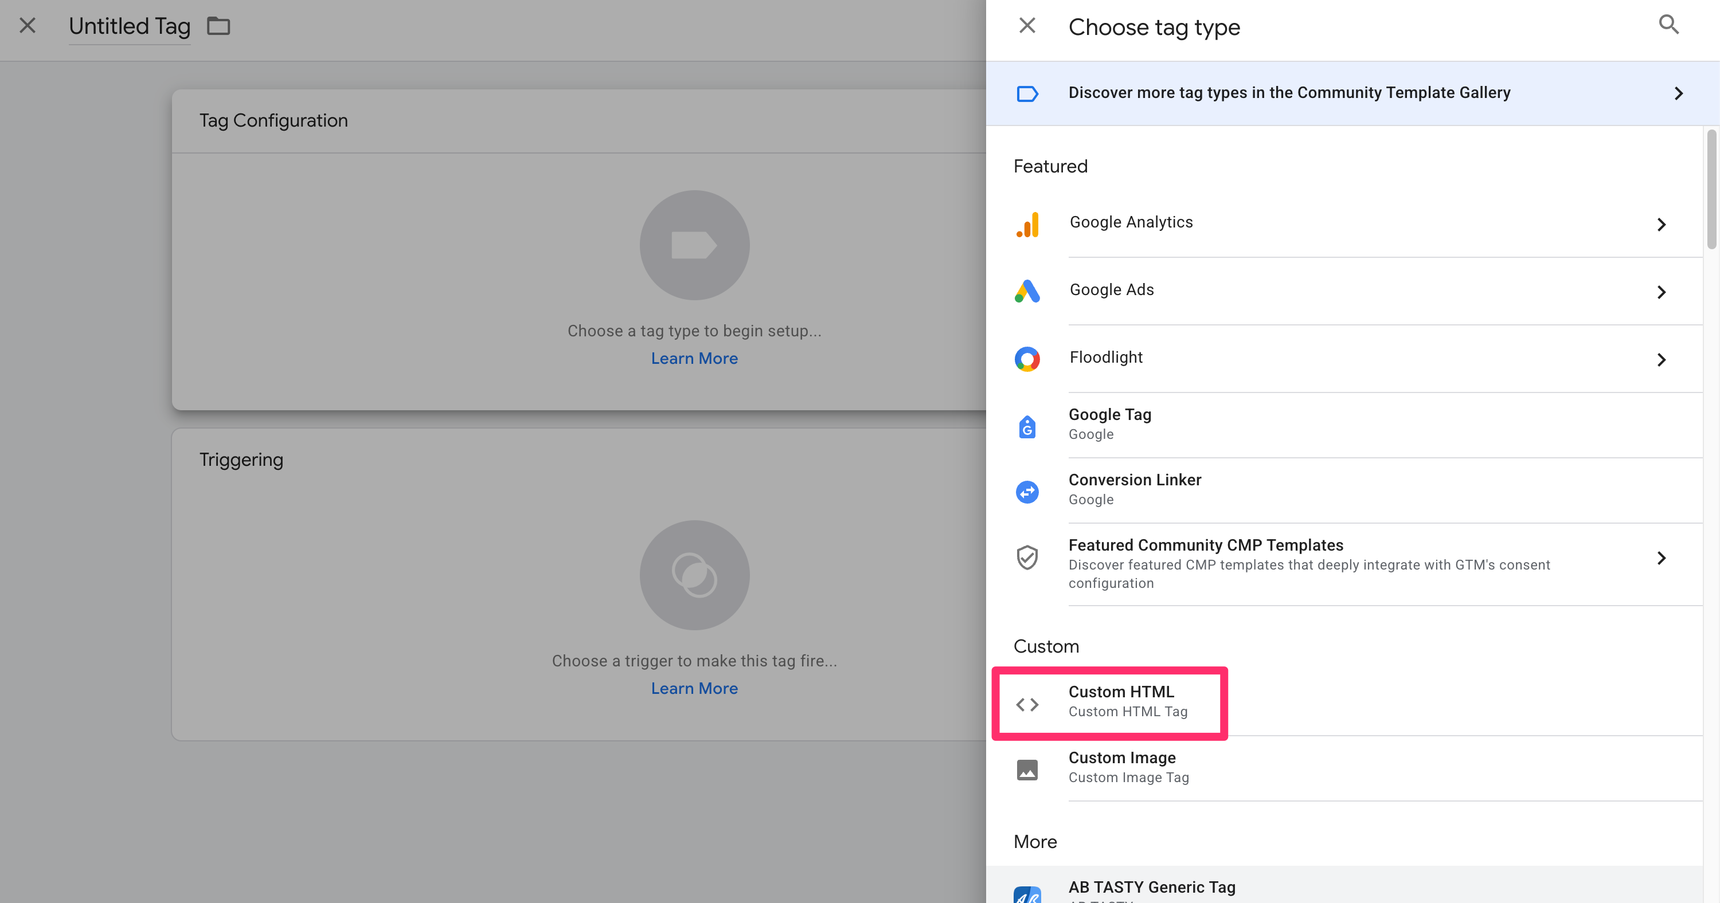Click the Google Analytics bar chart icon
Screen dimensions: 1720x903
(x=1027, y=224)
